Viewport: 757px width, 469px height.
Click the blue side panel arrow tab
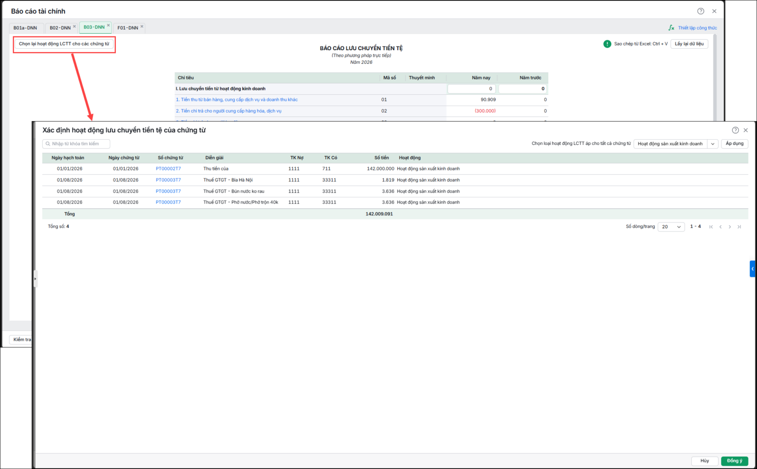752,269
